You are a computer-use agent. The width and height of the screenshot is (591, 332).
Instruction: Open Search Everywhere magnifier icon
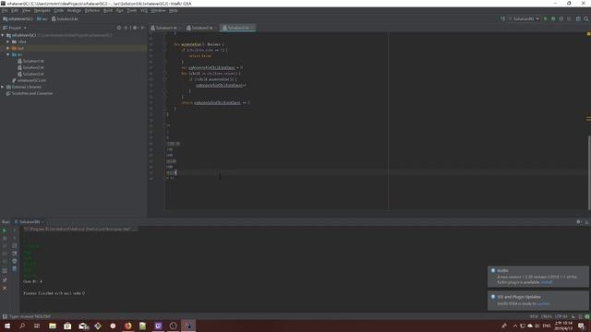(x=586, y=18)
